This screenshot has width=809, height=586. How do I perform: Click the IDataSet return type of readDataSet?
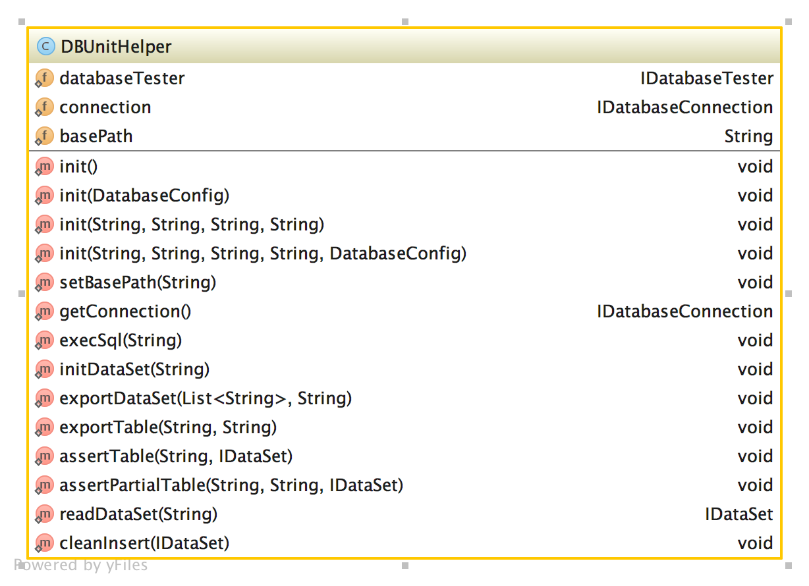point(739,514)
